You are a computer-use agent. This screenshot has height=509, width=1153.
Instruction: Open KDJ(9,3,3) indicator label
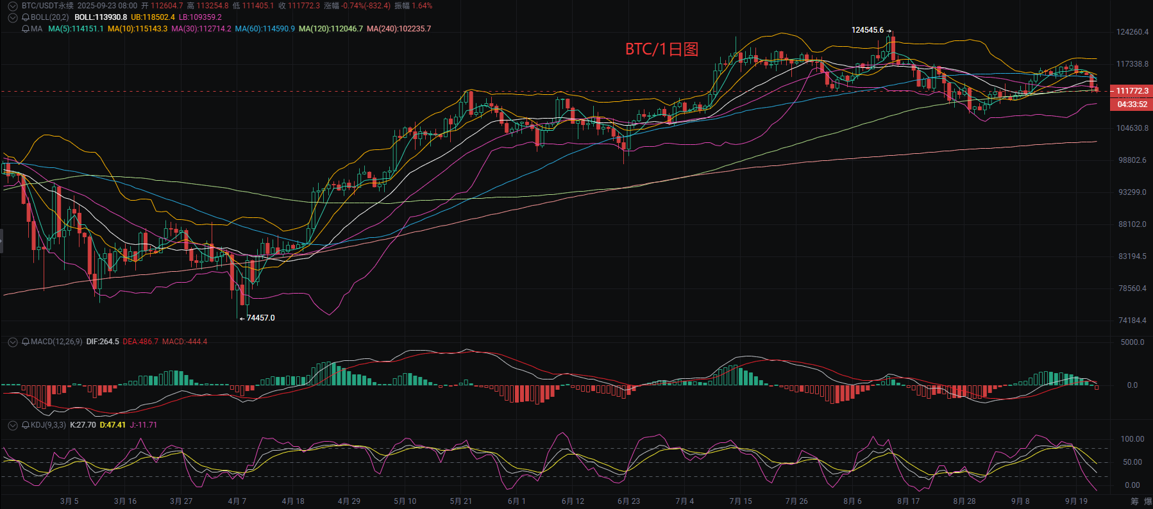click(48, 425)
